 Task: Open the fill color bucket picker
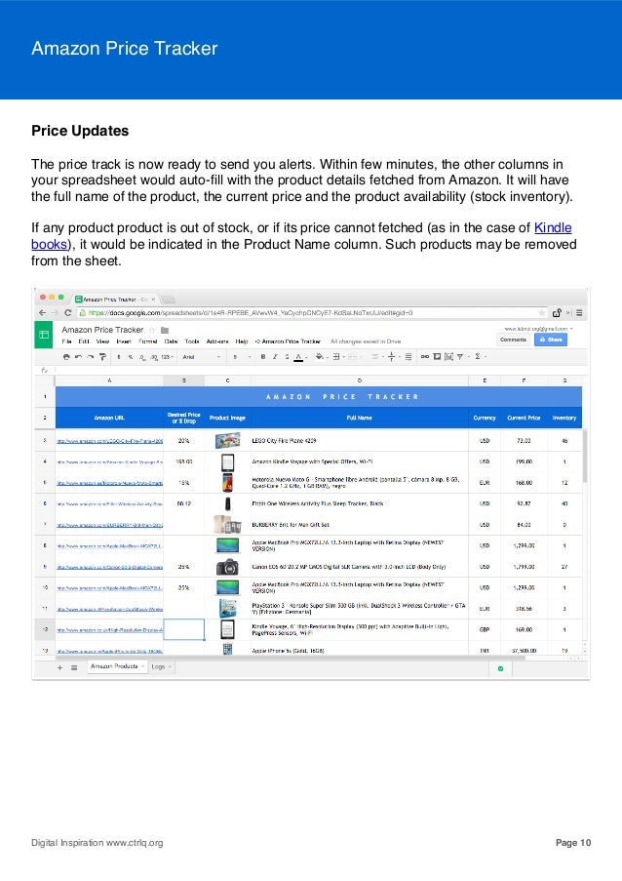click(x=320, y=357)
